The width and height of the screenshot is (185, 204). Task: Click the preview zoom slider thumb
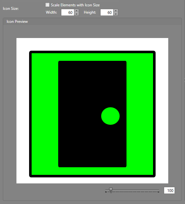111,190
